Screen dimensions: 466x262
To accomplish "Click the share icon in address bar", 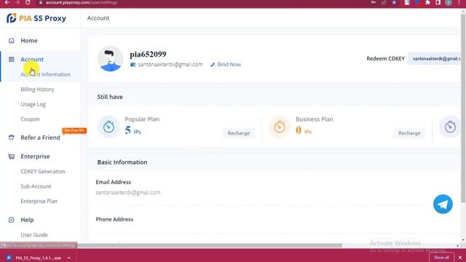I will pos(384,3).
